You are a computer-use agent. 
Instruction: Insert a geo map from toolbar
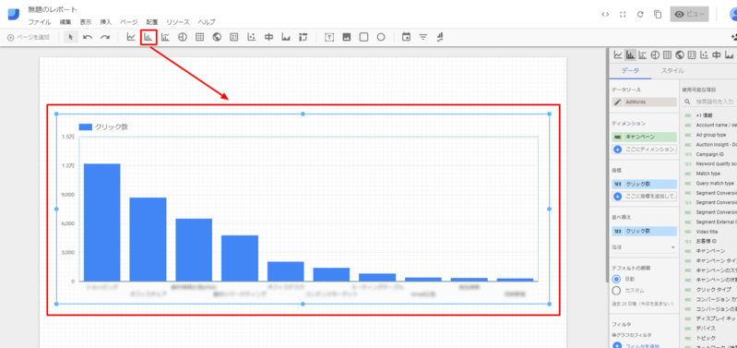[x=217, y=37]
